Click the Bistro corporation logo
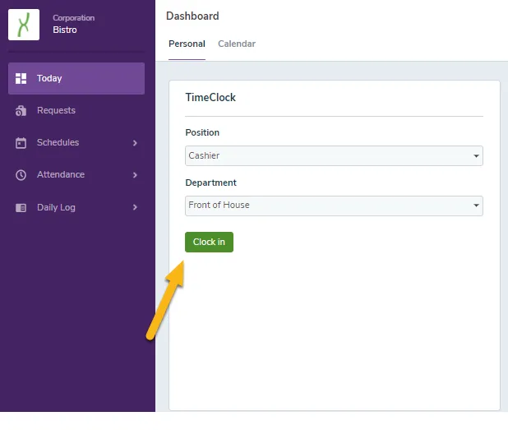 pyautogui.click(x=24, y=25)
